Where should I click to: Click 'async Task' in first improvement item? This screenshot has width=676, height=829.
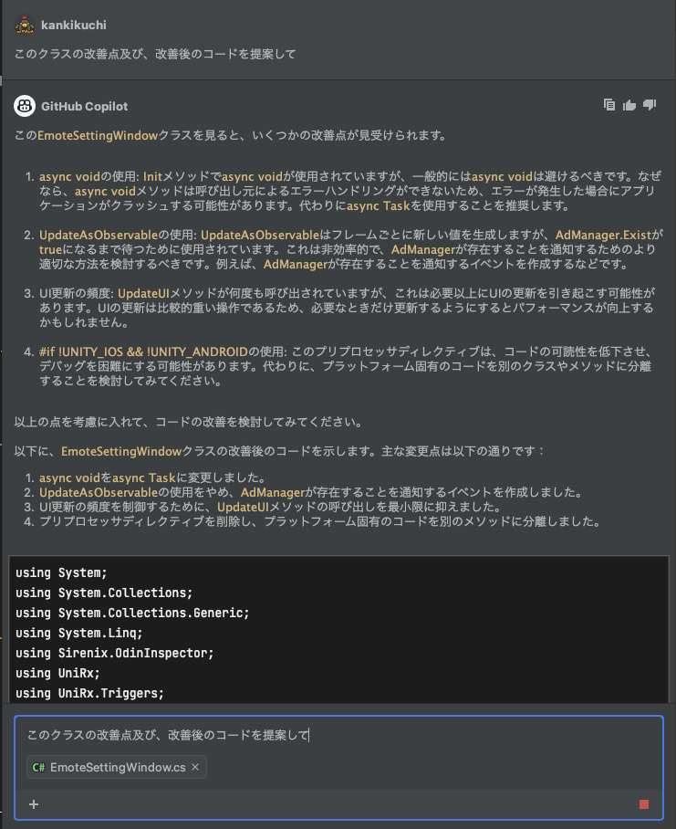(378, 205)
